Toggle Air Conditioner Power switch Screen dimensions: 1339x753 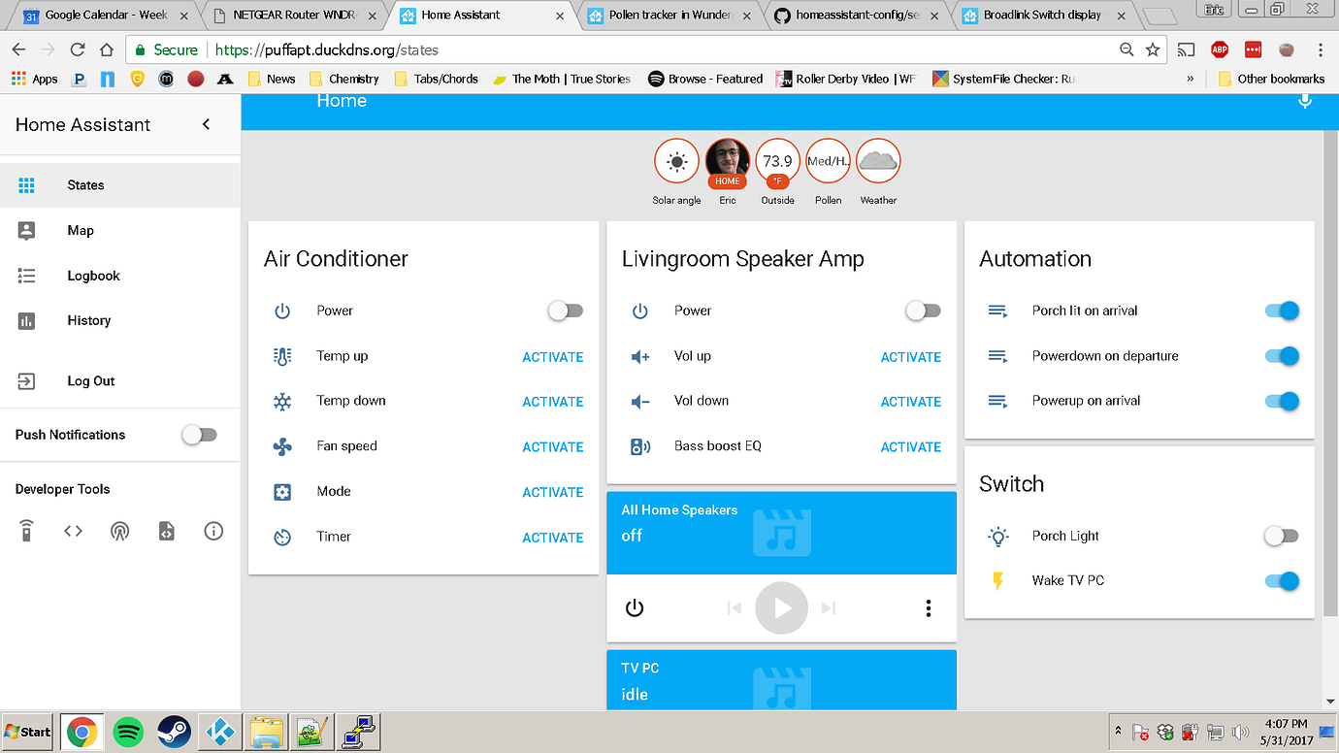click(x=565, y=311)
